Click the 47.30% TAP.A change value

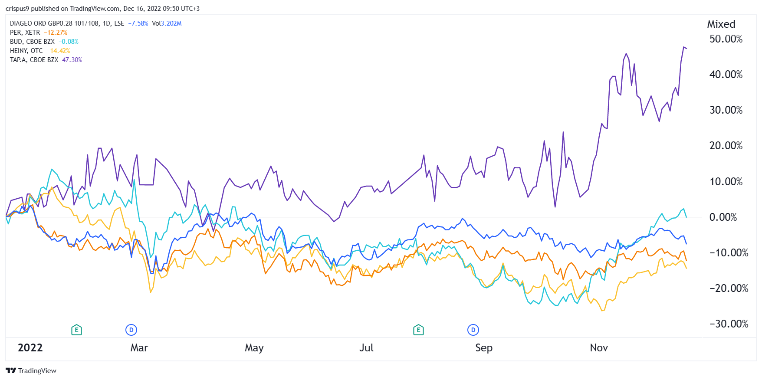pos(72,60)
